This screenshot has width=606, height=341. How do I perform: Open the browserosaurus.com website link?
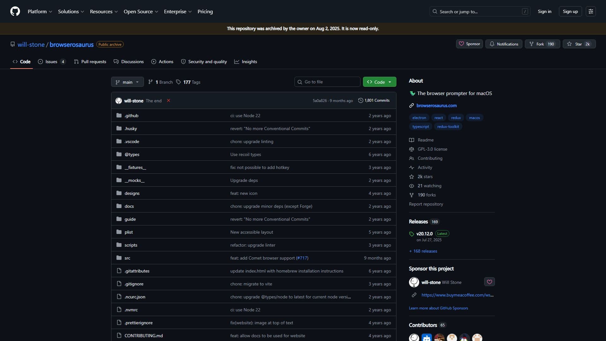437,105
